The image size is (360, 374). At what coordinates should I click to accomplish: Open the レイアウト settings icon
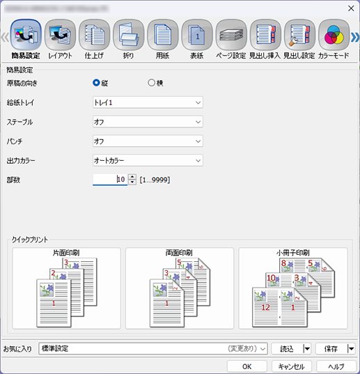coord(60,35)
